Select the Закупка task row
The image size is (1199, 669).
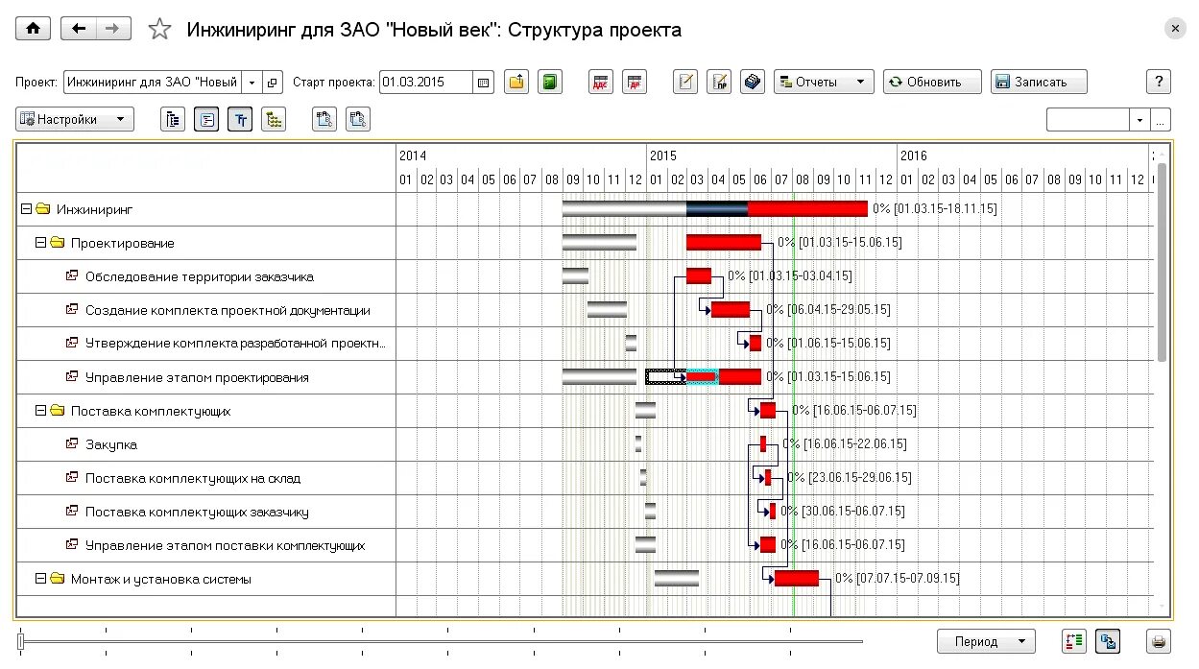tap(111, 444)
